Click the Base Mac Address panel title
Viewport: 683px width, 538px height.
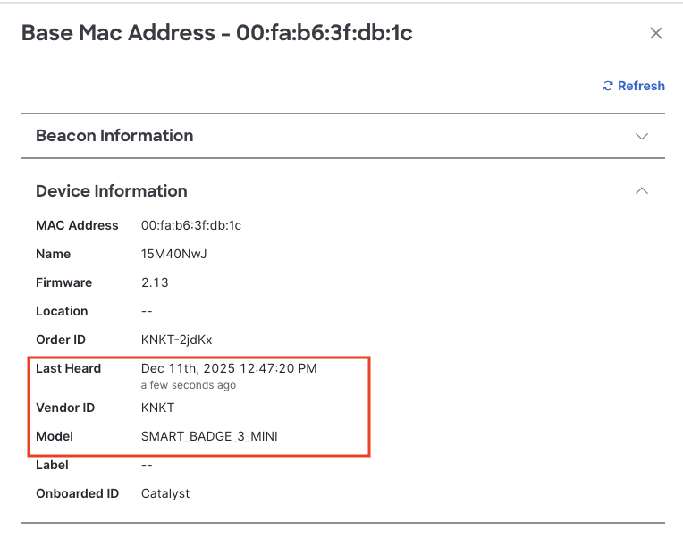216,33
